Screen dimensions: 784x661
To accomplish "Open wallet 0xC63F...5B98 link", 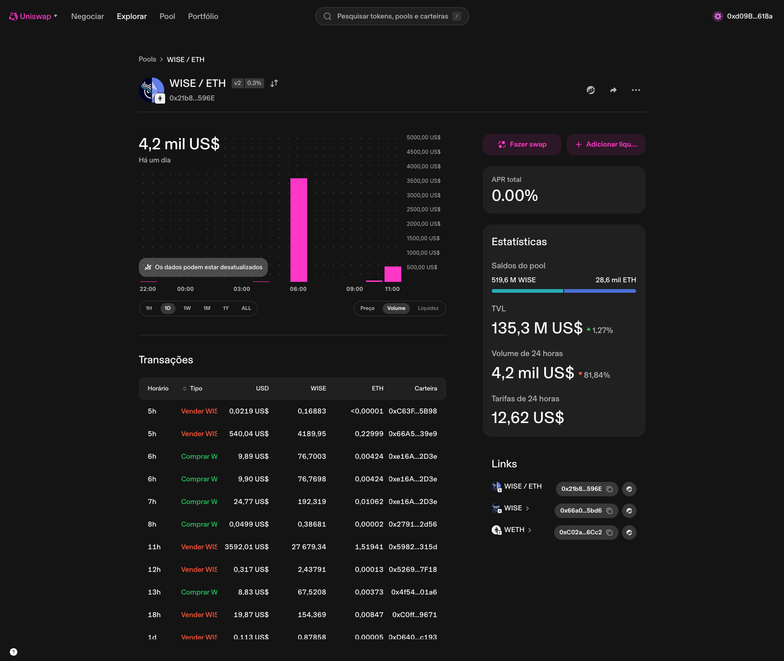I will point(413,411).
